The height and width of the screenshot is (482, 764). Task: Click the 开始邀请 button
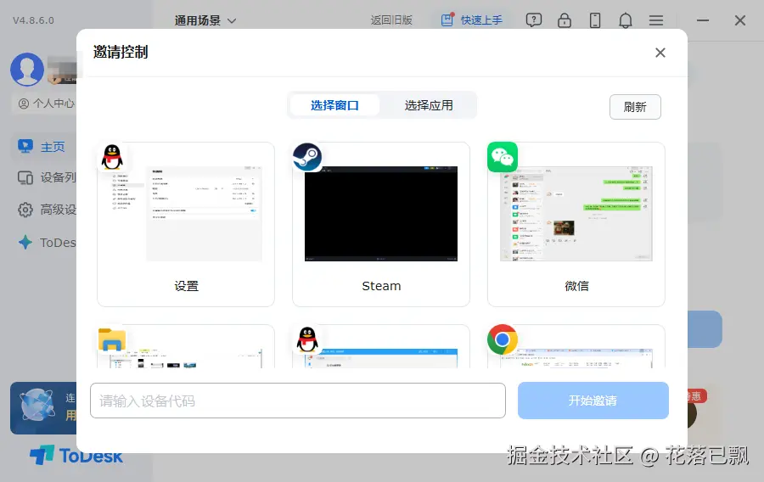(593, 401)
